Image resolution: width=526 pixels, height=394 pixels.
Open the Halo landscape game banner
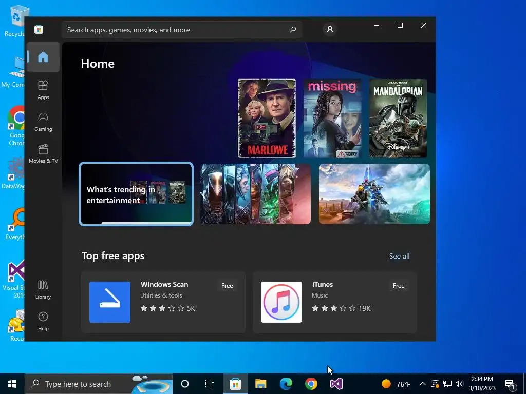pos(374,194)
